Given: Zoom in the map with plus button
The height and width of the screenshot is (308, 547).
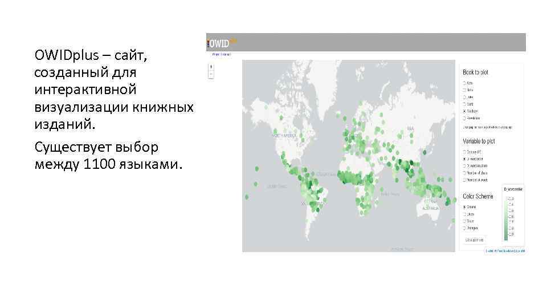Looking at the screenshot, I should coord(211,67).
